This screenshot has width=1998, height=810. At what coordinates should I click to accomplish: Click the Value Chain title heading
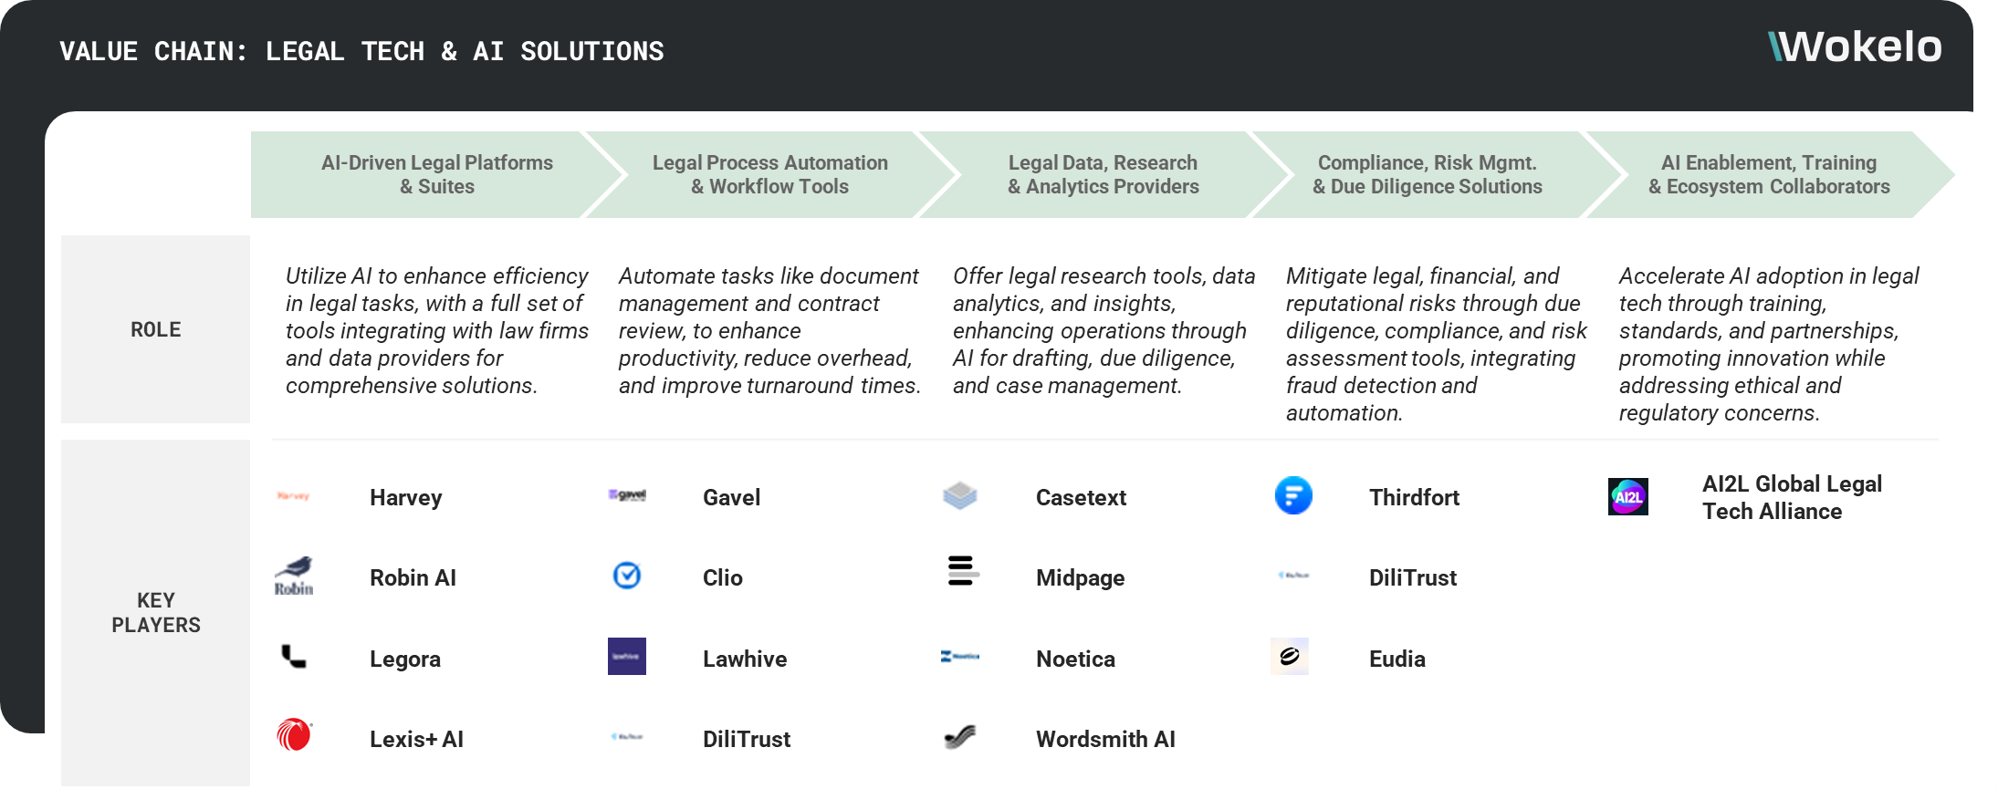(361, 51)
